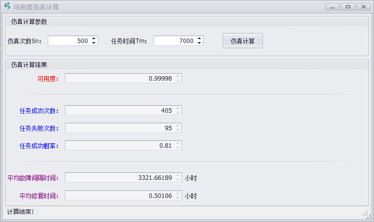Select the 任务成功次数 value field
Screen dimensions: 374x222
point(120,111)
